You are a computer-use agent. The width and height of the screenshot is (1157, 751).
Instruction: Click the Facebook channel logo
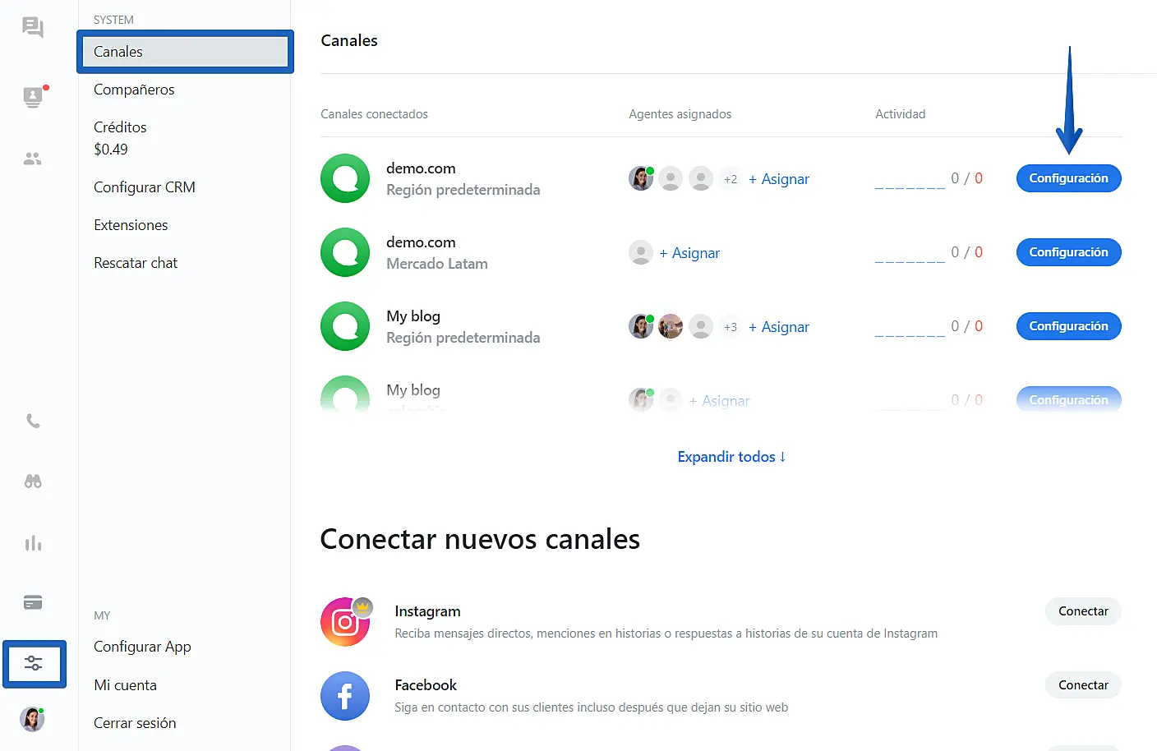(x=345, y=696)
